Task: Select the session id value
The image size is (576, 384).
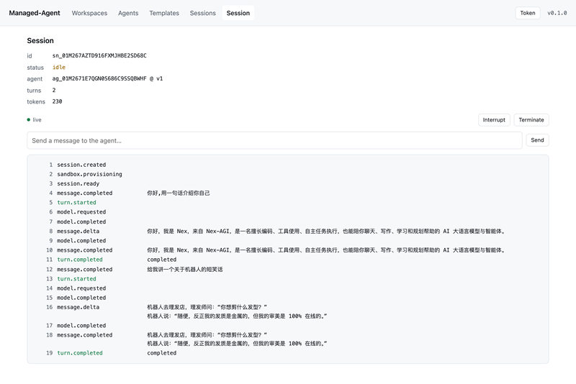Action: click(x=99, y=56)
